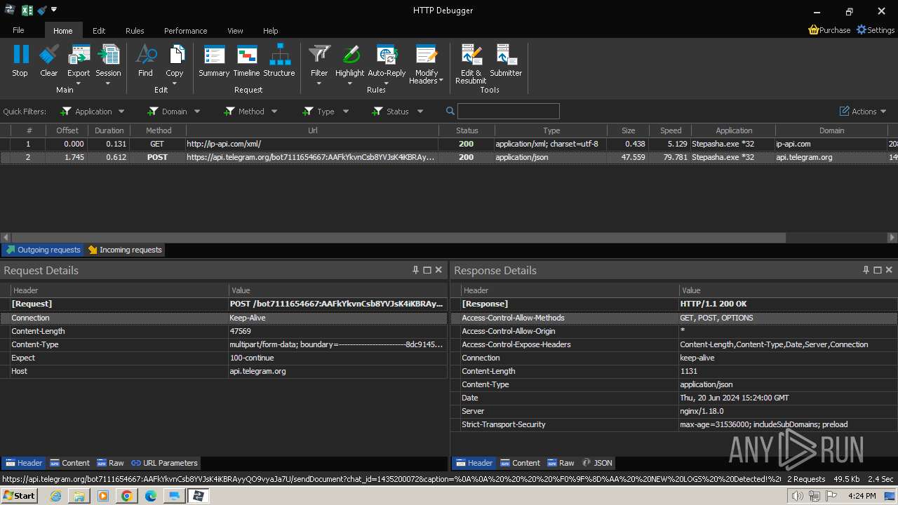Open the Windows Start button
Screen dimensions: 898x505
[x=19, y=496]
